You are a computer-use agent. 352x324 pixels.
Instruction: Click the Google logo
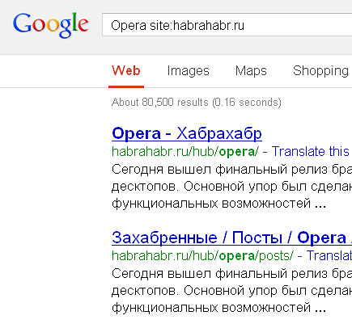coord(51,25)
